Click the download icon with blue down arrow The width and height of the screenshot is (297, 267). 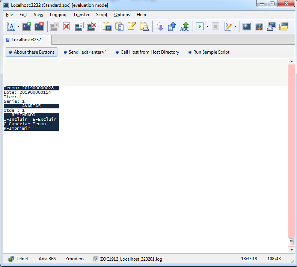[160, 26]
